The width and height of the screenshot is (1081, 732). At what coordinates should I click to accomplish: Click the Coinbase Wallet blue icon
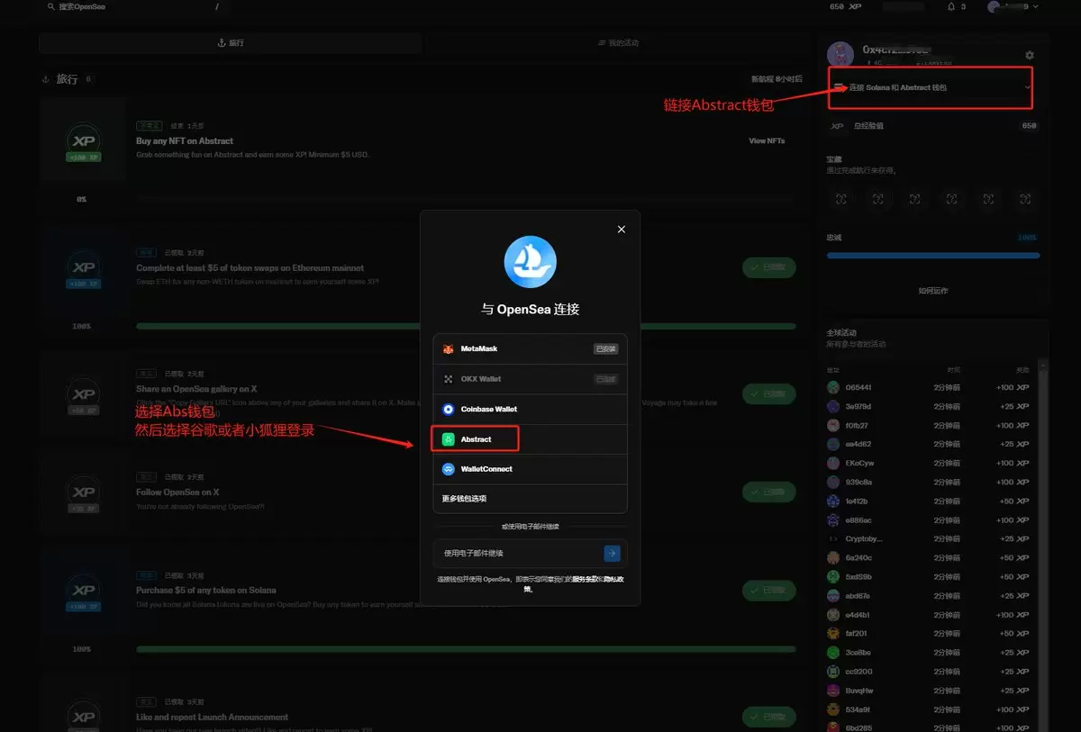pos(449,410)
